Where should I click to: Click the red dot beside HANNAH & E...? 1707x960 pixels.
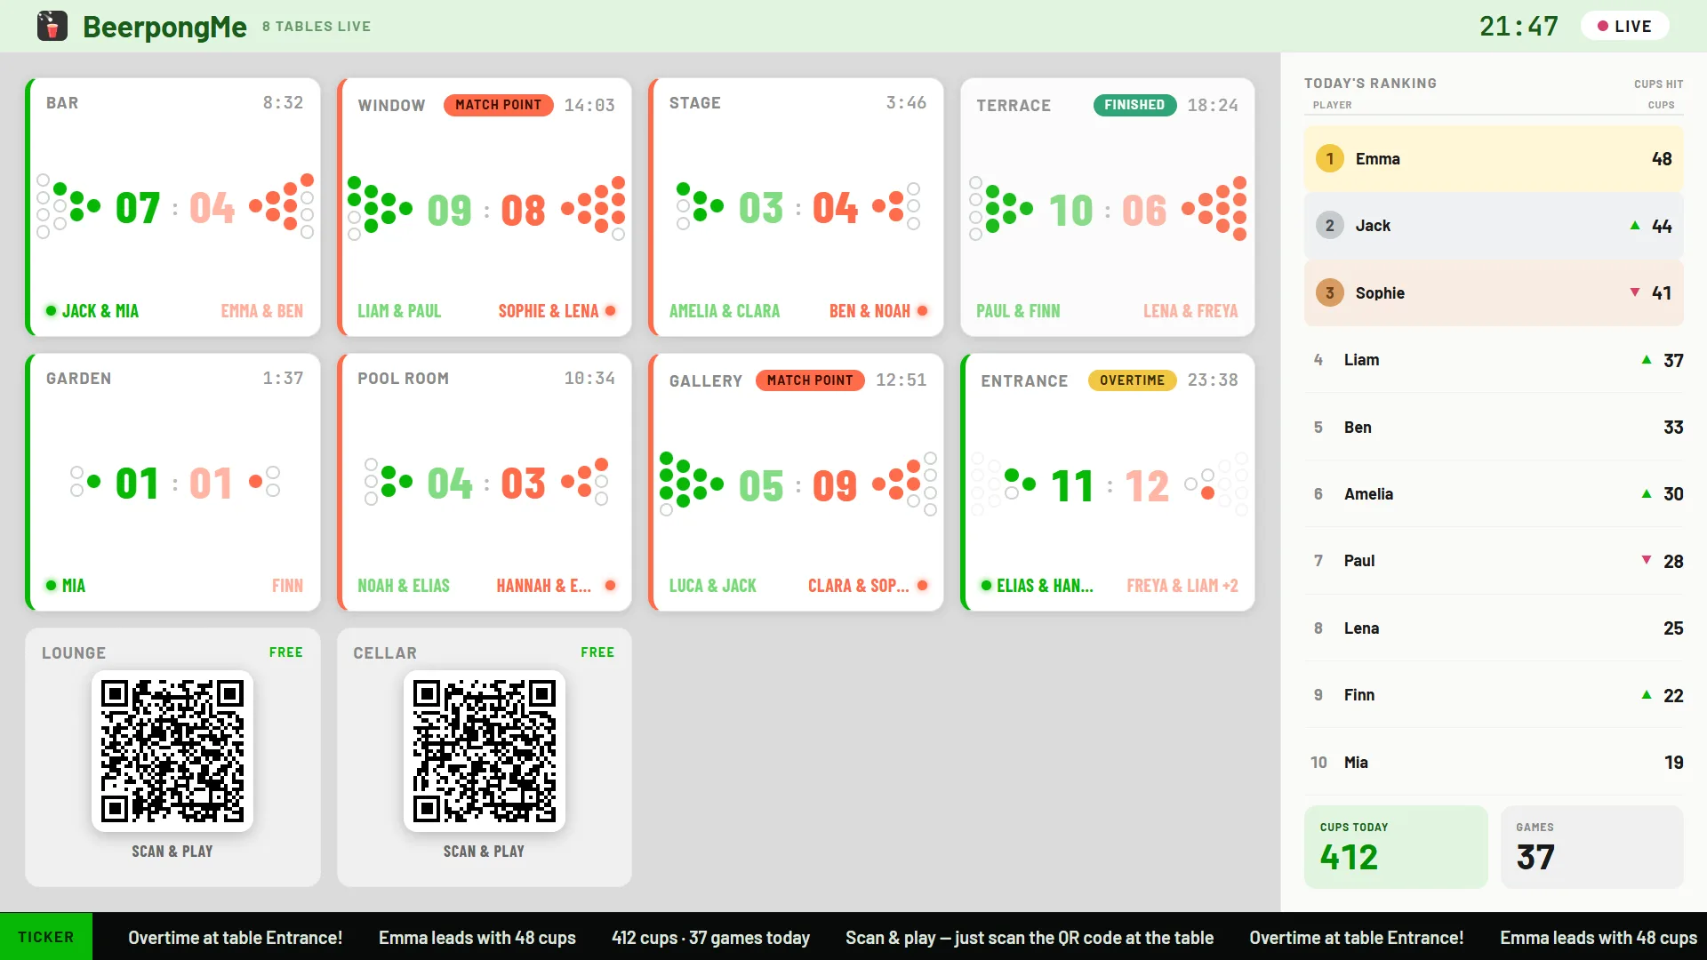pos(611,586)
